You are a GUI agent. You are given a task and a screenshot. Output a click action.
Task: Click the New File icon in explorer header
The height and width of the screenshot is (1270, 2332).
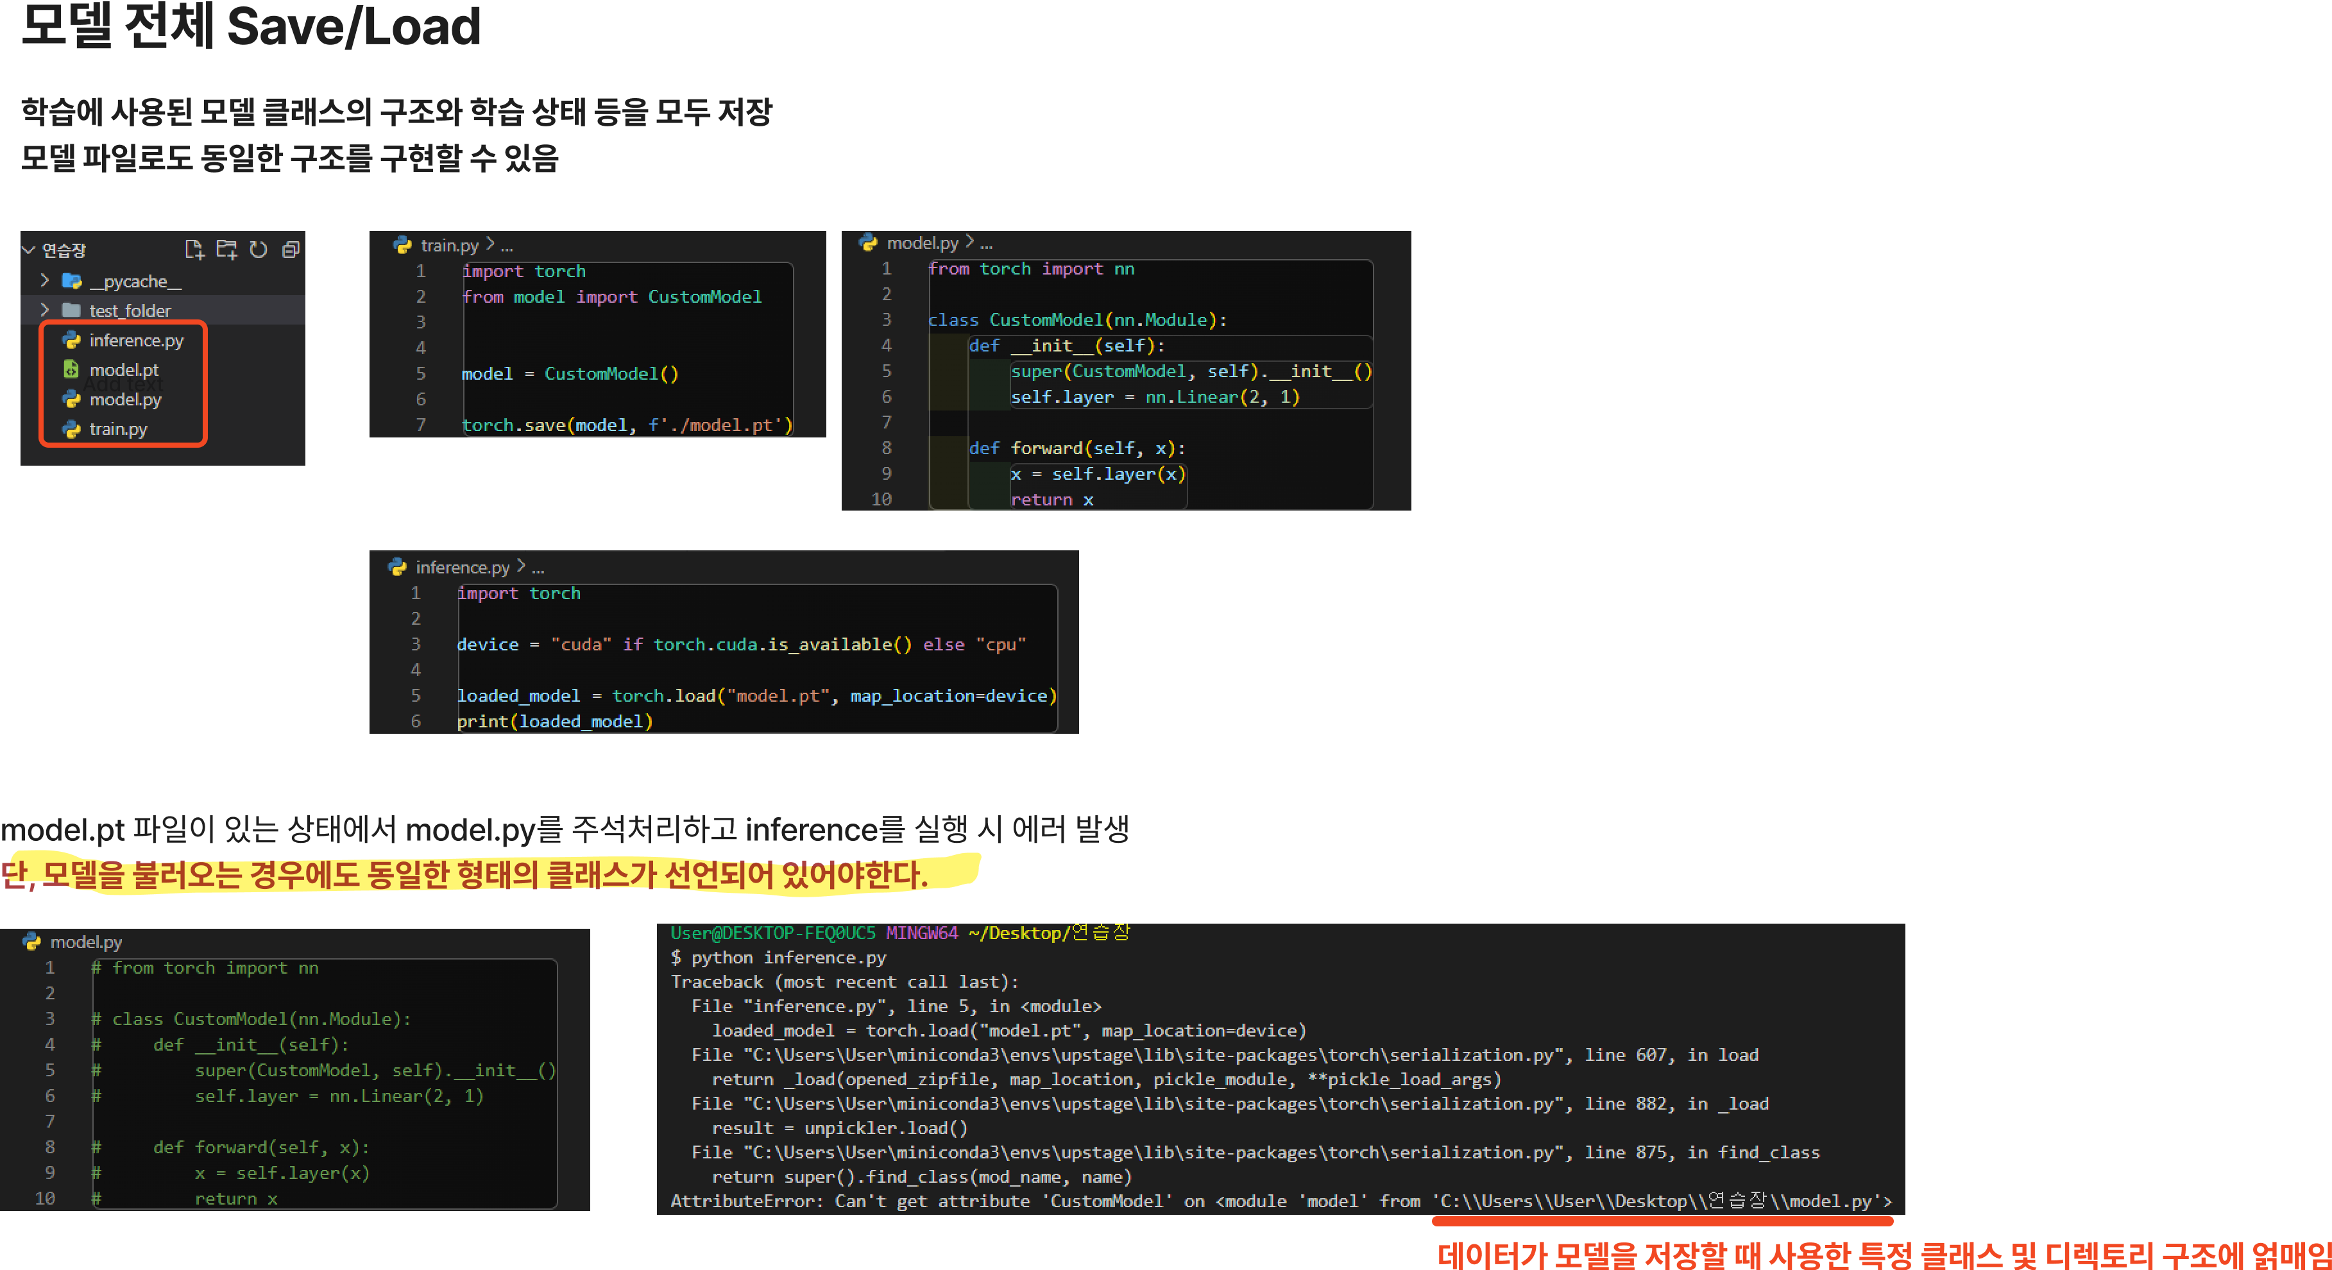point(194,249)
